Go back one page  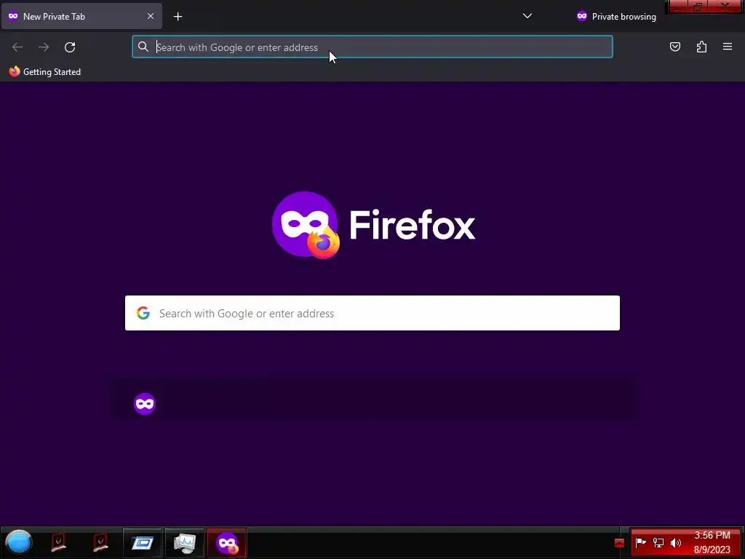pos(17,47)
